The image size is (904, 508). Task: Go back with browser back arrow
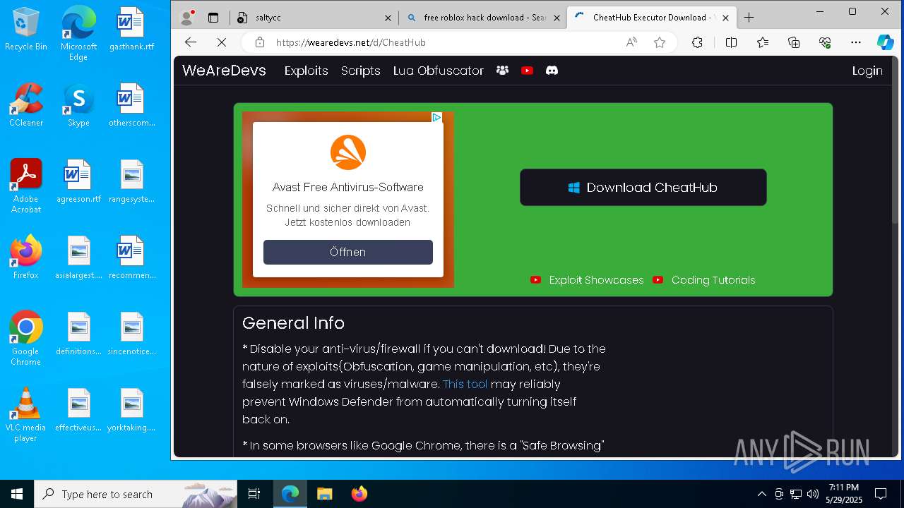(191, 42)
